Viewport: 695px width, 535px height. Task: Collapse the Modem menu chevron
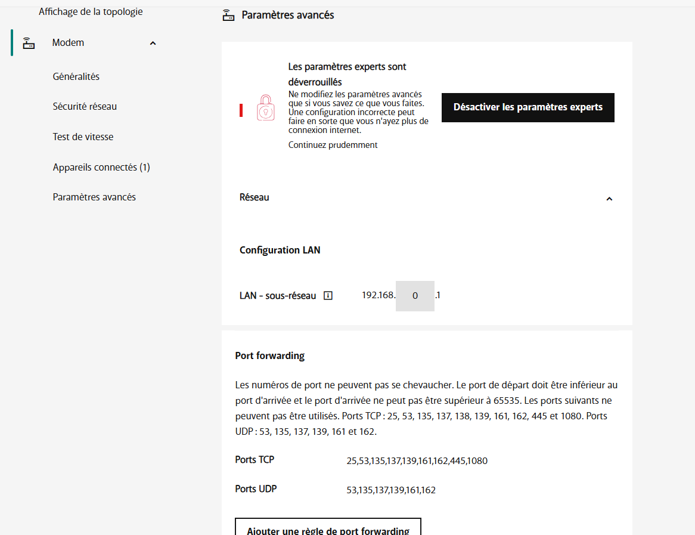[x=153, y=43]
